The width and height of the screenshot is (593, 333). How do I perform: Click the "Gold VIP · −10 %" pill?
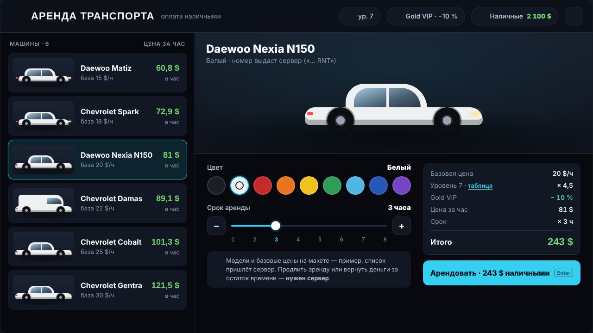(426, 16)
